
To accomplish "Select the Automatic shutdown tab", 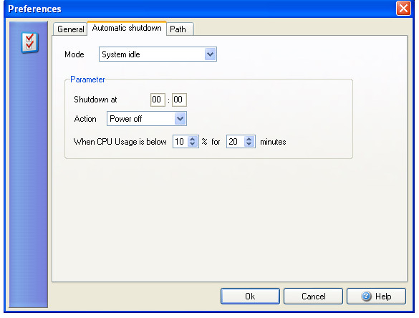I will tap(127, 28).
